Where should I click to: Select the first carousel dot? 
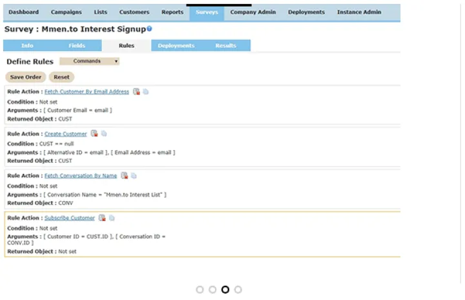click(200, 290)
